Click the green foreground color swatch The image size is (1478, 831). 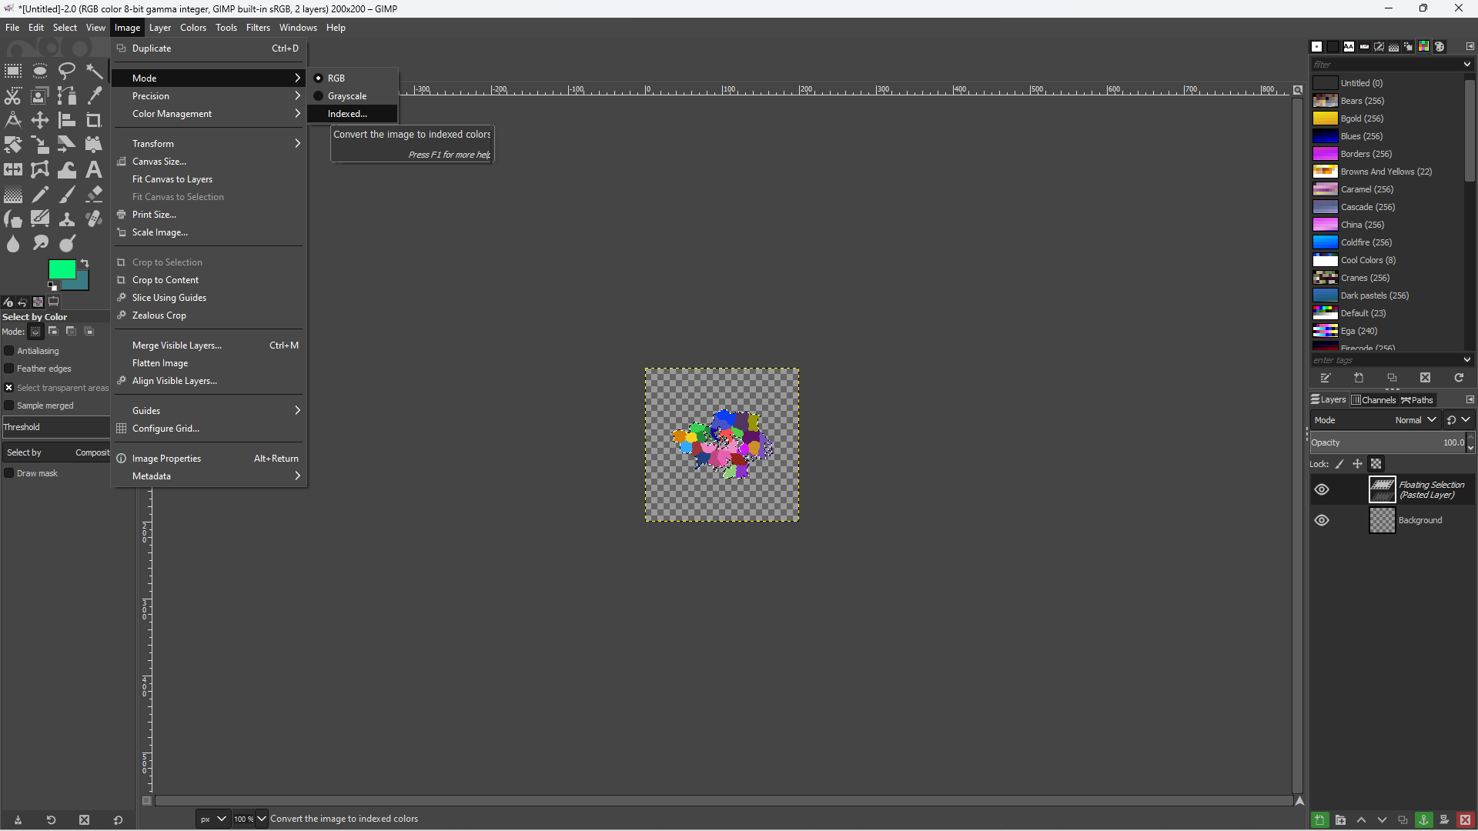[x=60, y=268]
